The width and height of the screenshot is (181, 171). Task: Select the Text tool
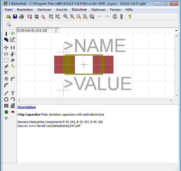(13, 93)
